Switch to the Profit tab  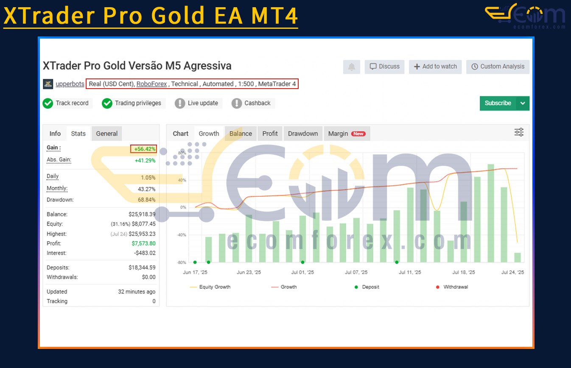point(270,134)
